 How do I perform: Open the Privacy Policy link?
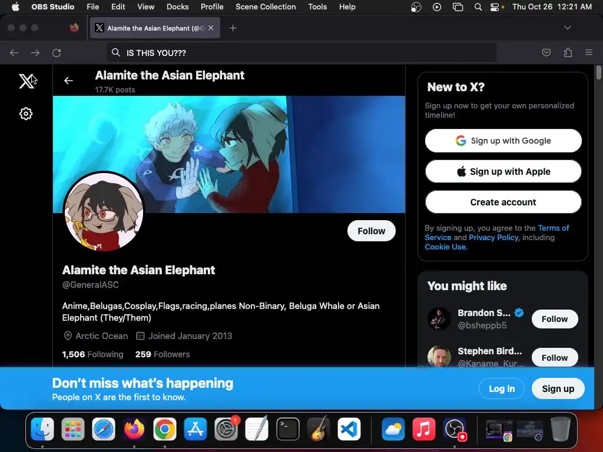[494, 238]
